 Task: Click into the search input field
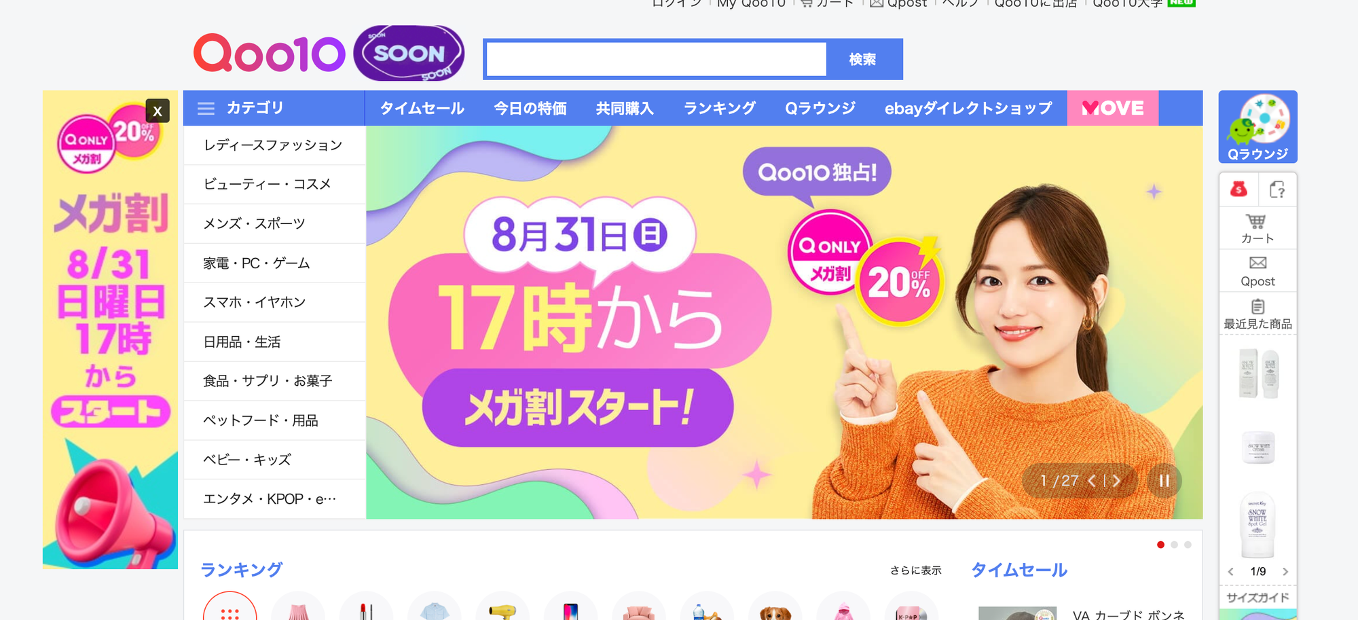tap(657, 60)
